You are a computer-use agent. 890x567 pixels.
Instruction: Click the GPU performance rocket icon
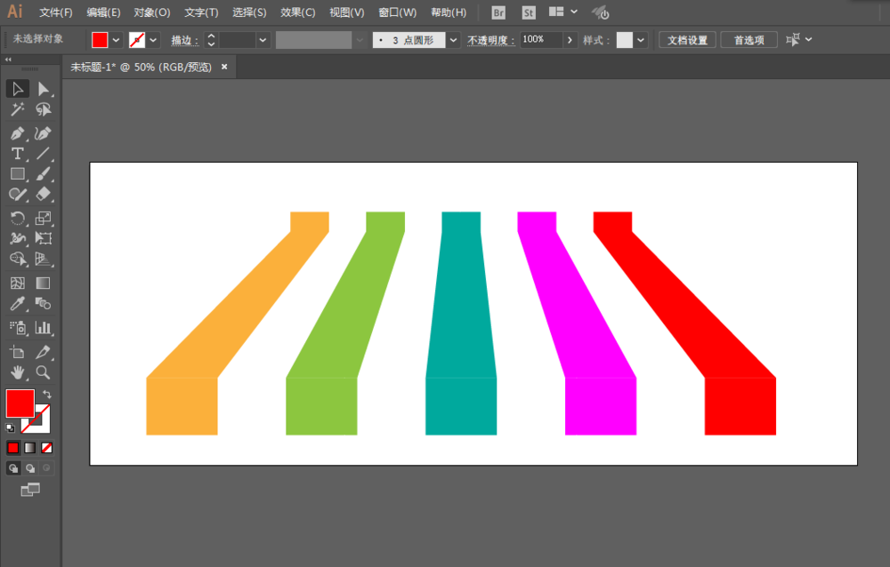601,12
